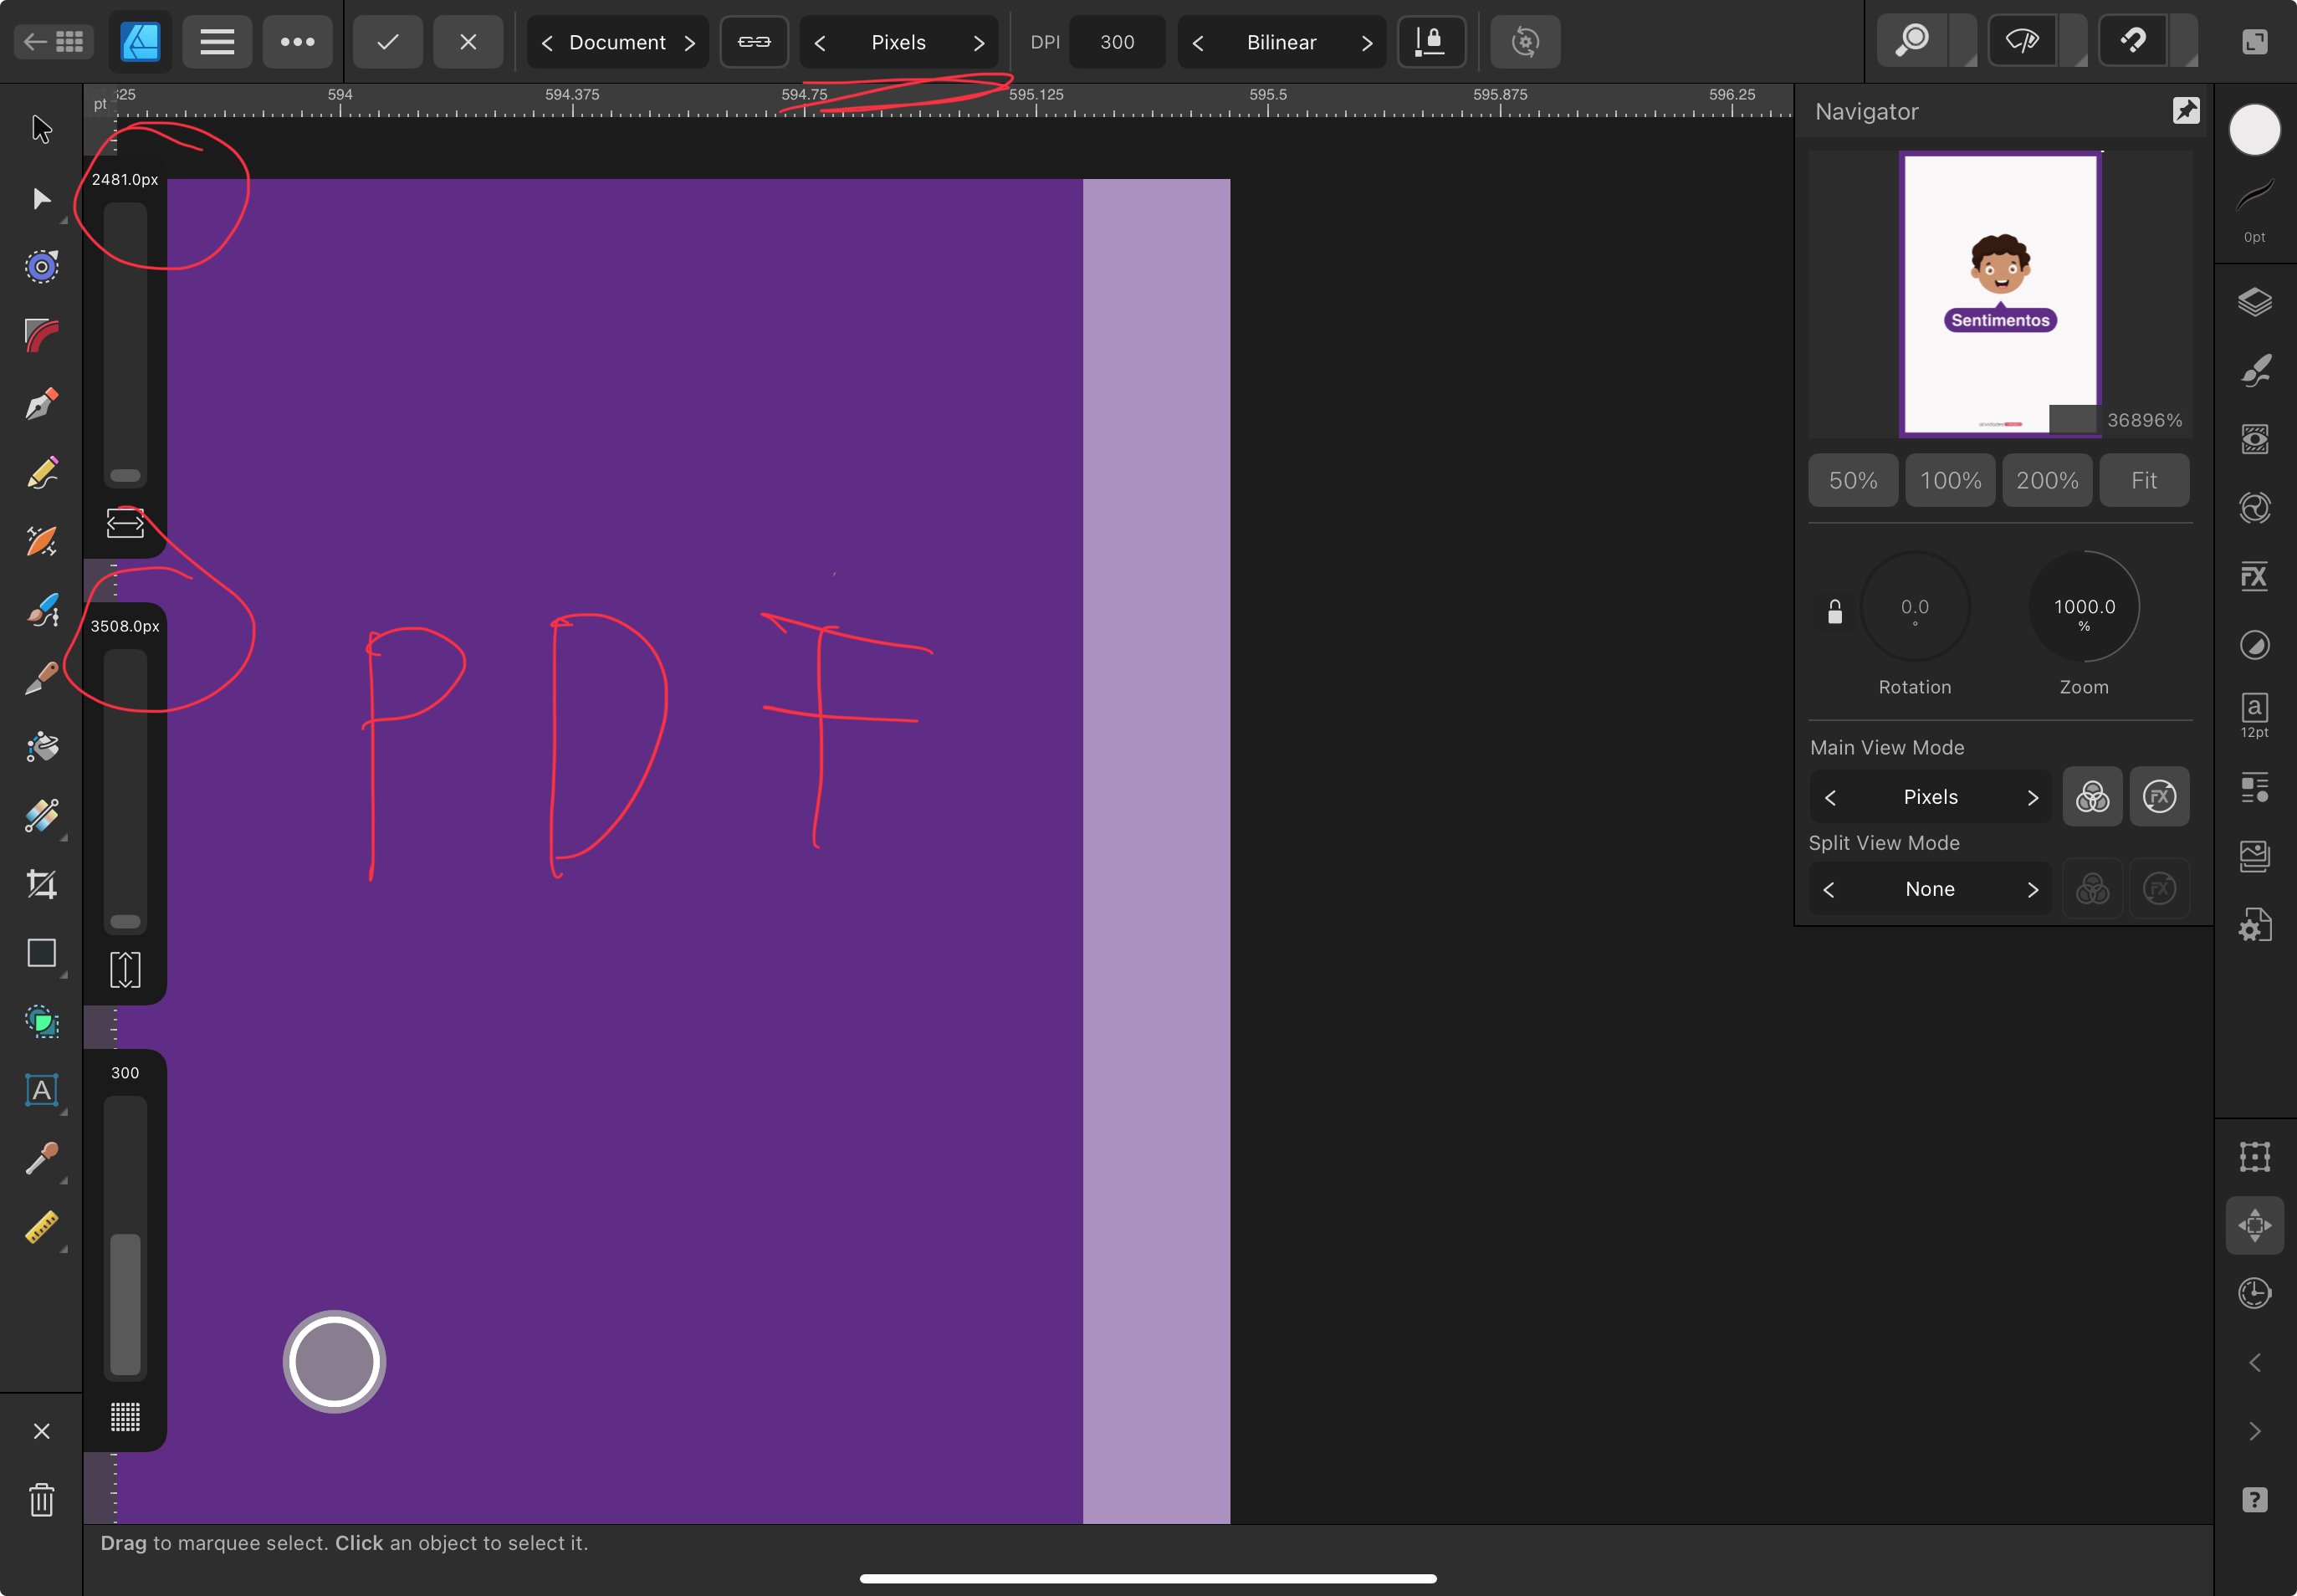Select the Rectangle shape tool
The image size is (2297, 1596).
[x=41, y=953]
